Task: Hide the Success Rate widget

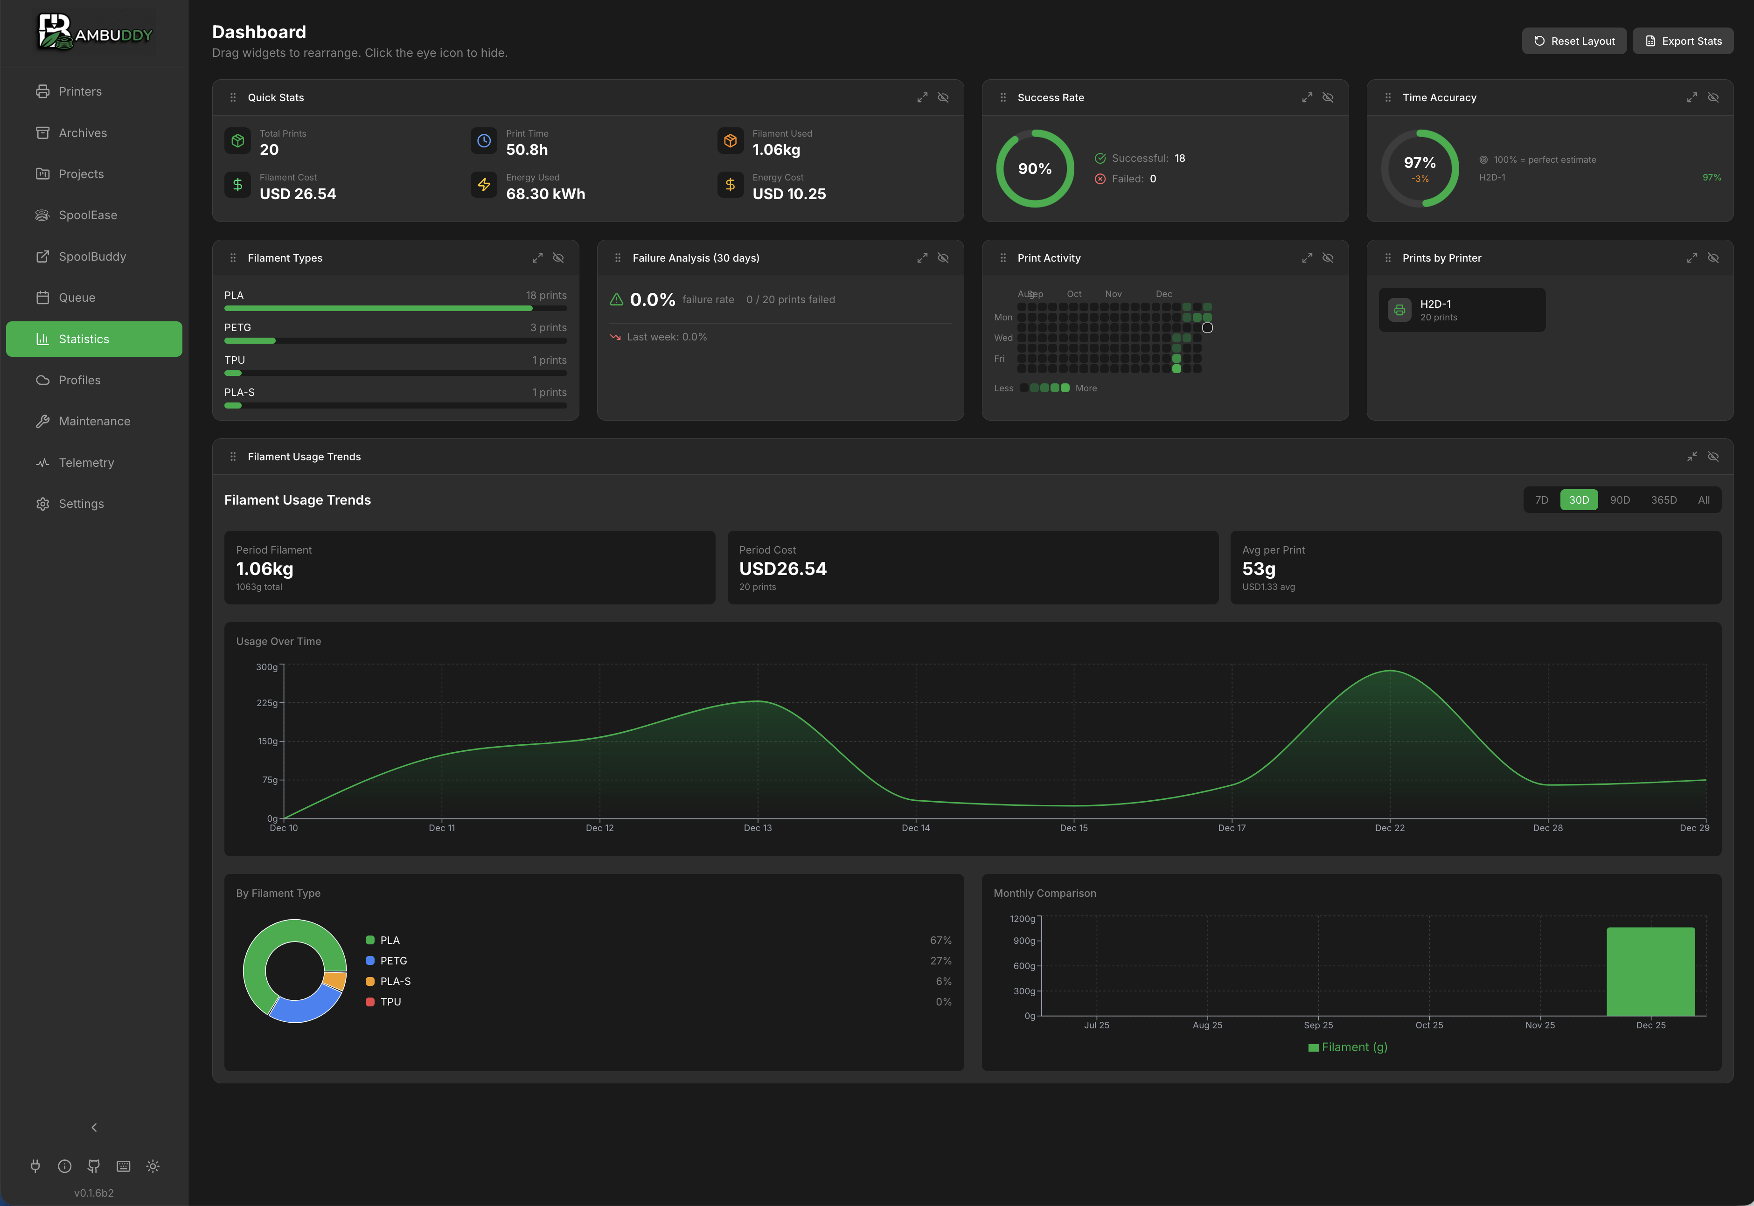Action: (1328, 97)
